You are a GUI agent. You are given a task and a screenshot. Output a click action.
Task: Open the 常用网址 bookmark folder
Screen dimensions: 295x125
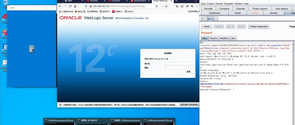coord(92,11)
